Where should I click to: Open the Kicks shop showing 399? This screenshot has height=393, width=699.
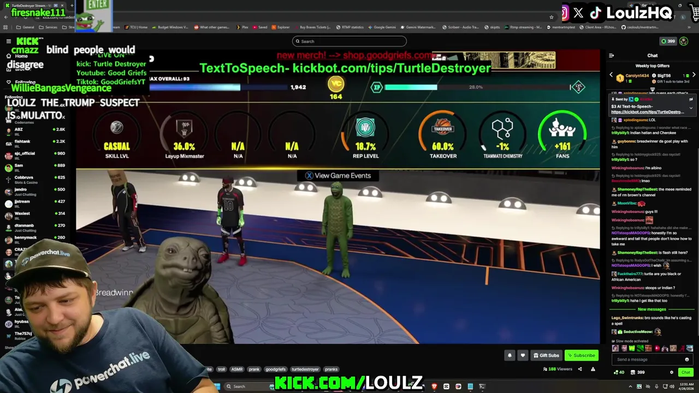637,372
